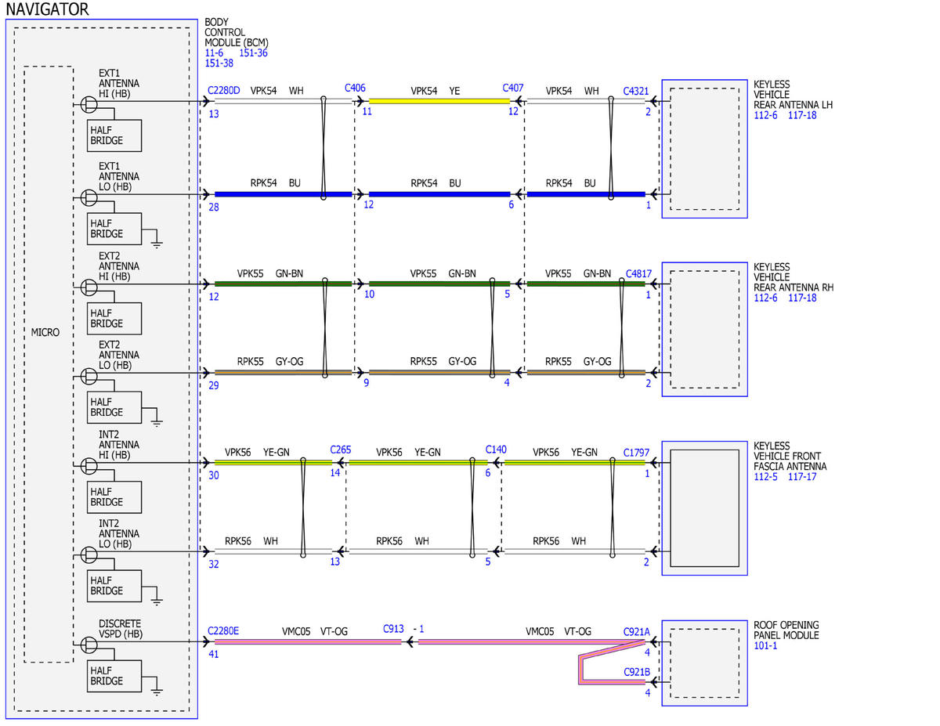Select the Keyless Vehicle Rear Antenna RH label

(x=794, y=277)
